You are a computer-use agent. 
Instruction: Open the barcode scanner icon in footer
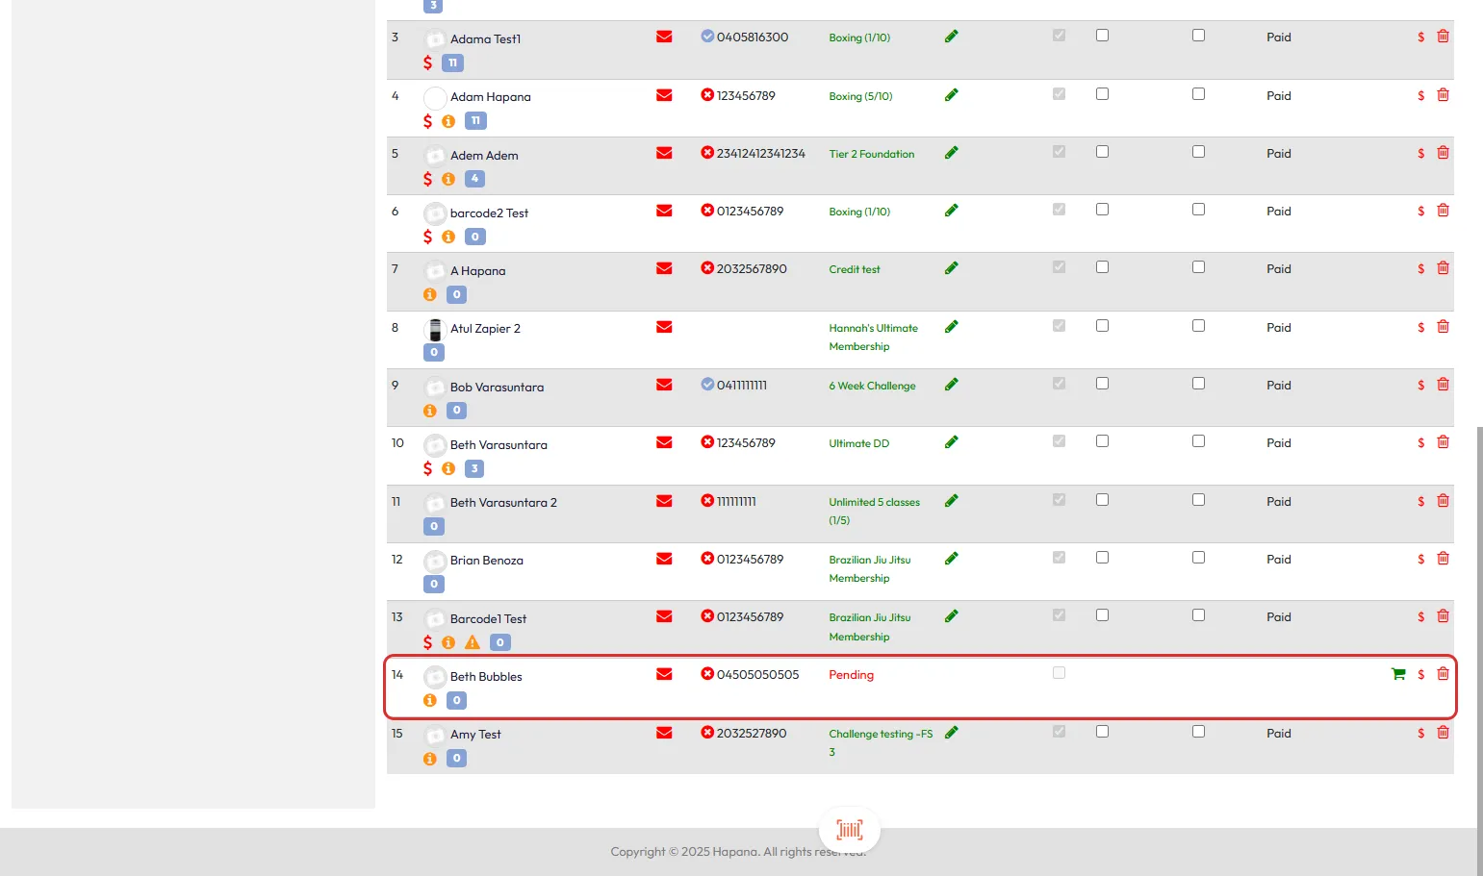(849, 829)
